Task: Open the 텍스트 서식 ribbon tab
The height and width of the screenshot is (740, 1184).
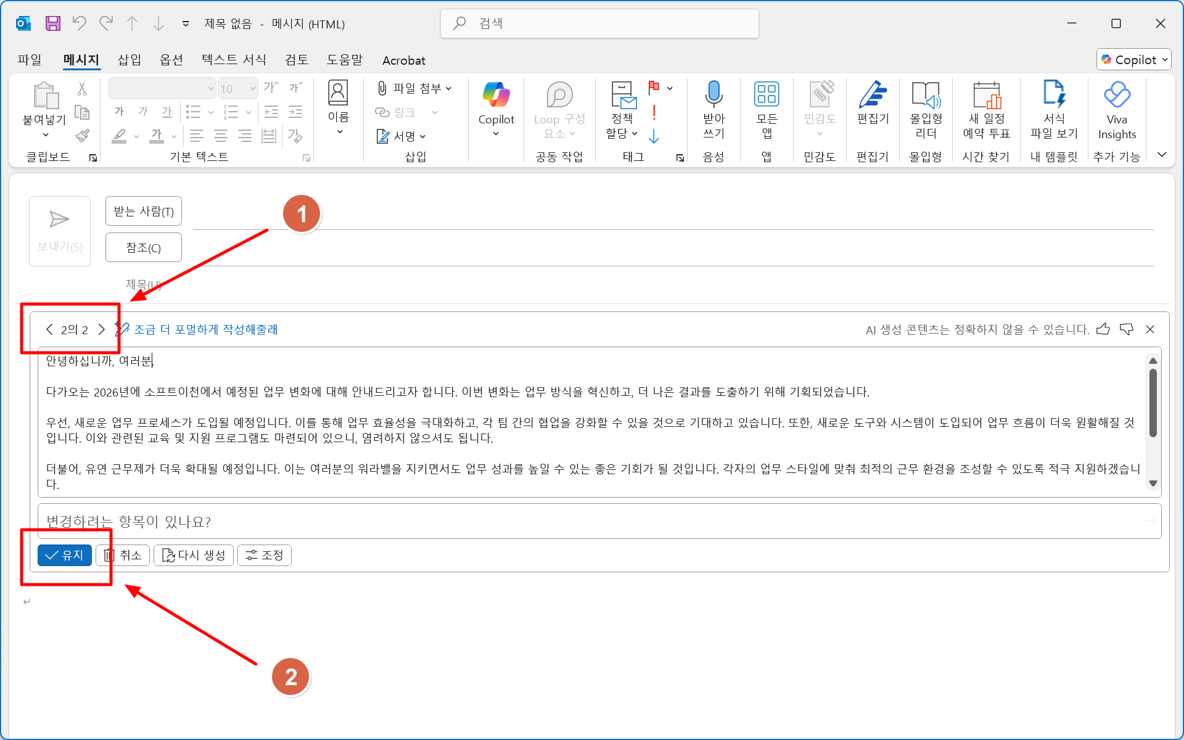Action: 234,60
